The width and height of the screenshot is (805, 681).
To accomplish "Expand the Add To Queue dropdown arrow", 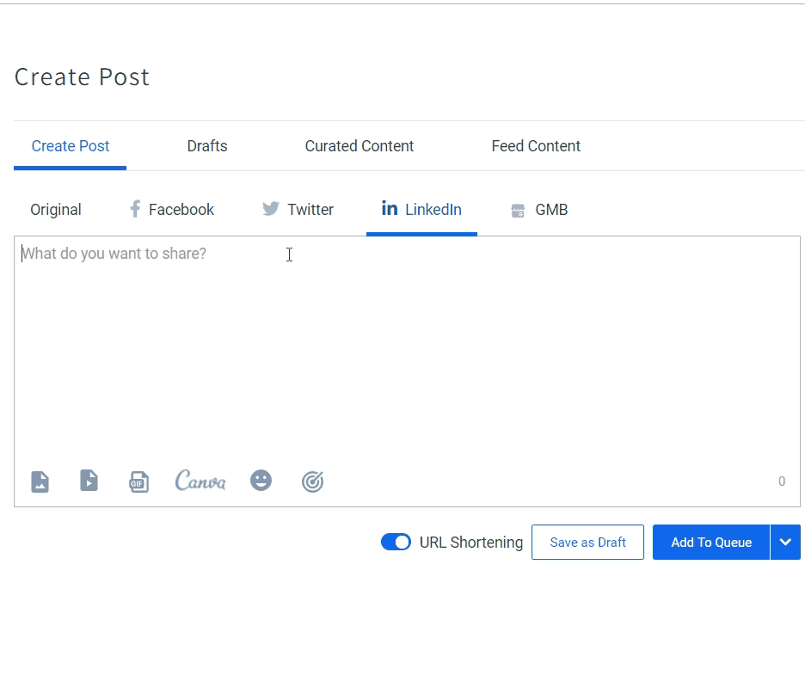I will click(785, 542).
